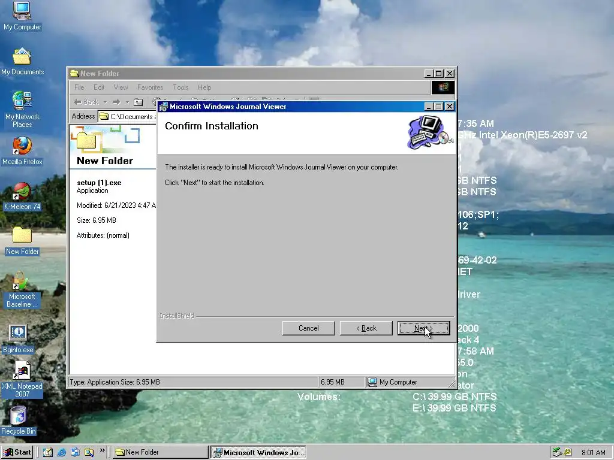
Task: Select Microsoft Baseline desktop shortcut
Action: tap(22, 289)
